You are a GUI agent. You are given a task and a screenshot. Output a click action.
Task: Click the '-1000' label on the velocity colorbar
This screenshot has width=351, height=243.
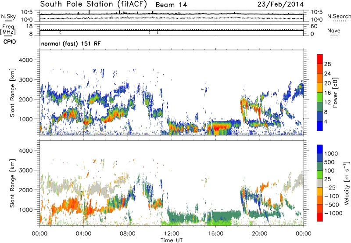click(x=333, y=213)
